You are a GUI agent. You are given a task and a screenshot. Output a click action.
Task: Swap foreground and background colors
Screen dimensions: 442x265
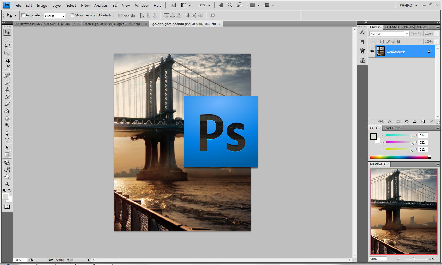click(10, 190)
